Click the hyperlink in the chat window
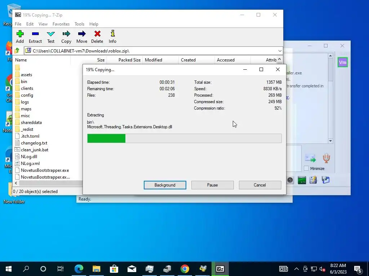This screenshot has height=276, width=369. click(x=288, y=97)
